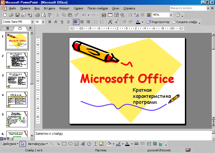Image resolution: width=215 pixels, height=154 pixels.
Task: Switch to the Outline tab in left pane
Action: [8, 28]
